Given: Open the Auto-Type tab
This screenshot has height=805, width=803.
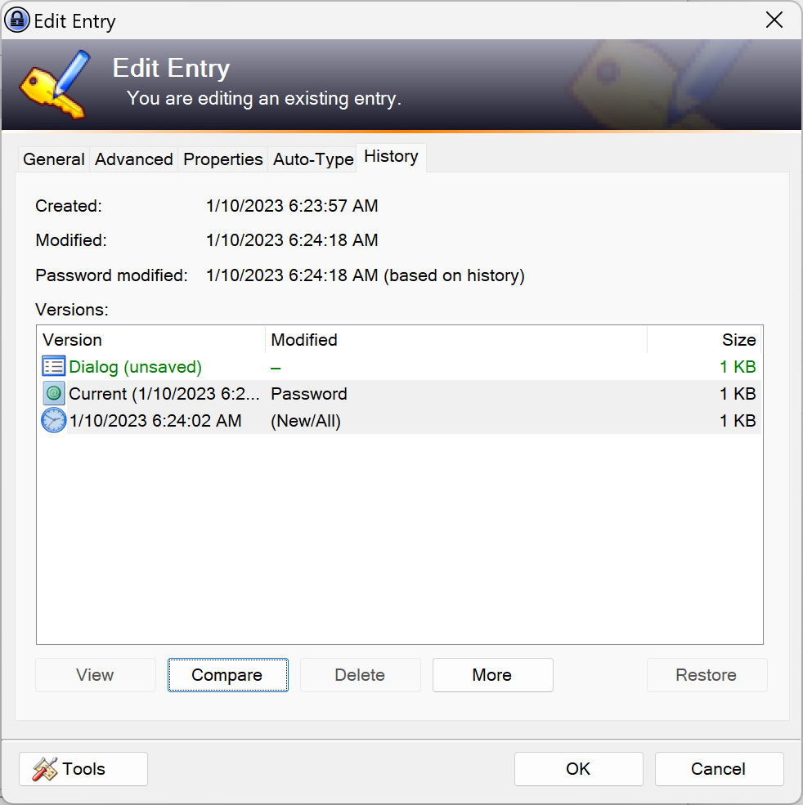Looking at the screenshot, I should coord(312,159).
